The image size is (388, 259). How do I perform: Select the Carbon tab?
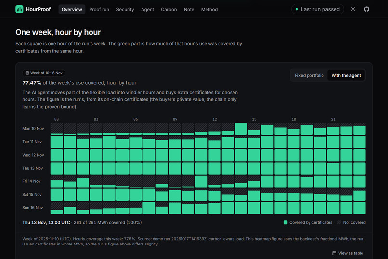click(x=169, y=10)
